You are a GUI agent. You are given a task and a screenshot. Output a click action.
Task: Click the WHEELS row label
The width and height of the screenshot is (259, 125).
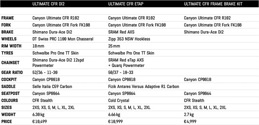coord(9,39)
